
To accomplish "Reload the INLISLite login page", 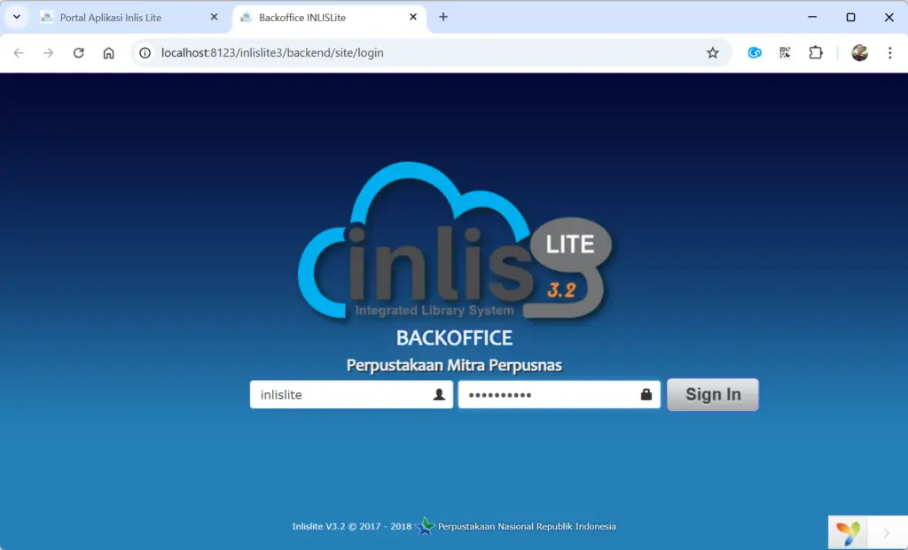I will [x=78, y=52].
